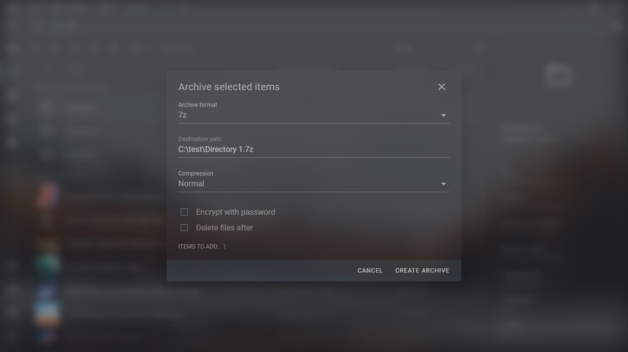Click the Compression field label
This screenshot has width=628, height=352.
click(x=196, y=174)
